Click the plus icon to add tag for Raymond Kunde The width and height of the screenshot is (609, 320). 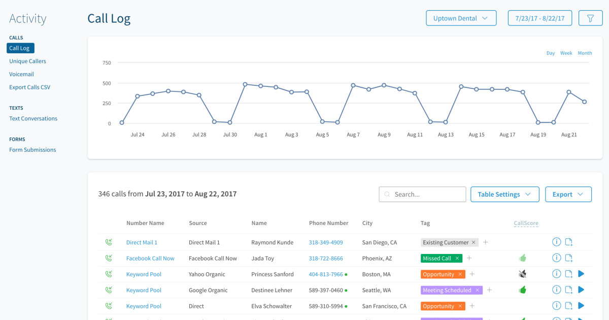(485, 242)
